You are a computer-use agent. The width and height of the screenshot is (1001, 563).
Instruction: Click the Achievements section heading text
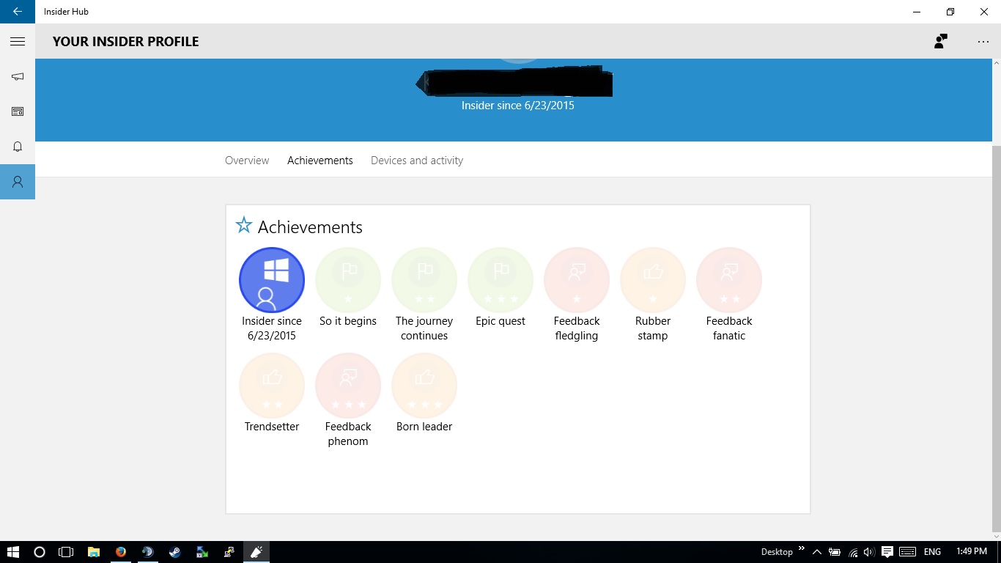(x=310, y=227)
